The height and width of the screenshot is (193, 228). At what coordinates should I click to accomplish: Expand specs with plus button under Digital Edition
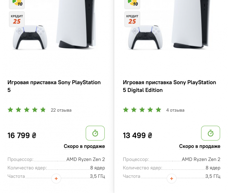point(172,179)
